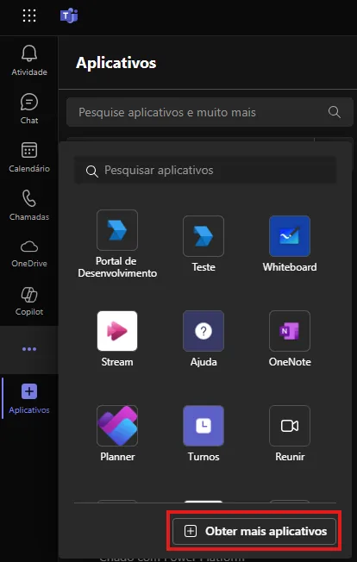
Task: Open the Planner app tile
Action: tap(117, 434)
